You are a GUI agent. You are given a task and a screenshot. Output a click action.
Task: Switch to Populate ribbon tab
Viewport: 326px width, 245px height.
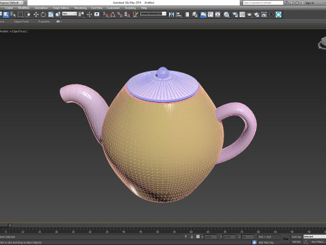44,22
